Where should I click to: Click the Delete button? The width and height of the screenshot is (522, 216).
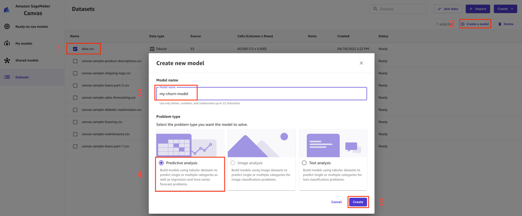click(506, 24)
